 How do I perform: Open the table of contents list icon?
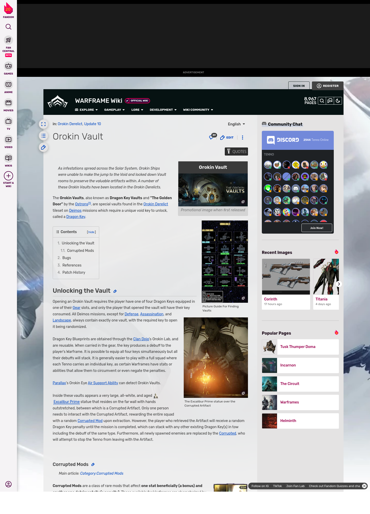pos(43,136)
